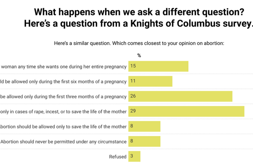The image size is (253, 168).
Task: Select the 'never be permitted under any circumstance' label
Action: [x=64, y=141]
